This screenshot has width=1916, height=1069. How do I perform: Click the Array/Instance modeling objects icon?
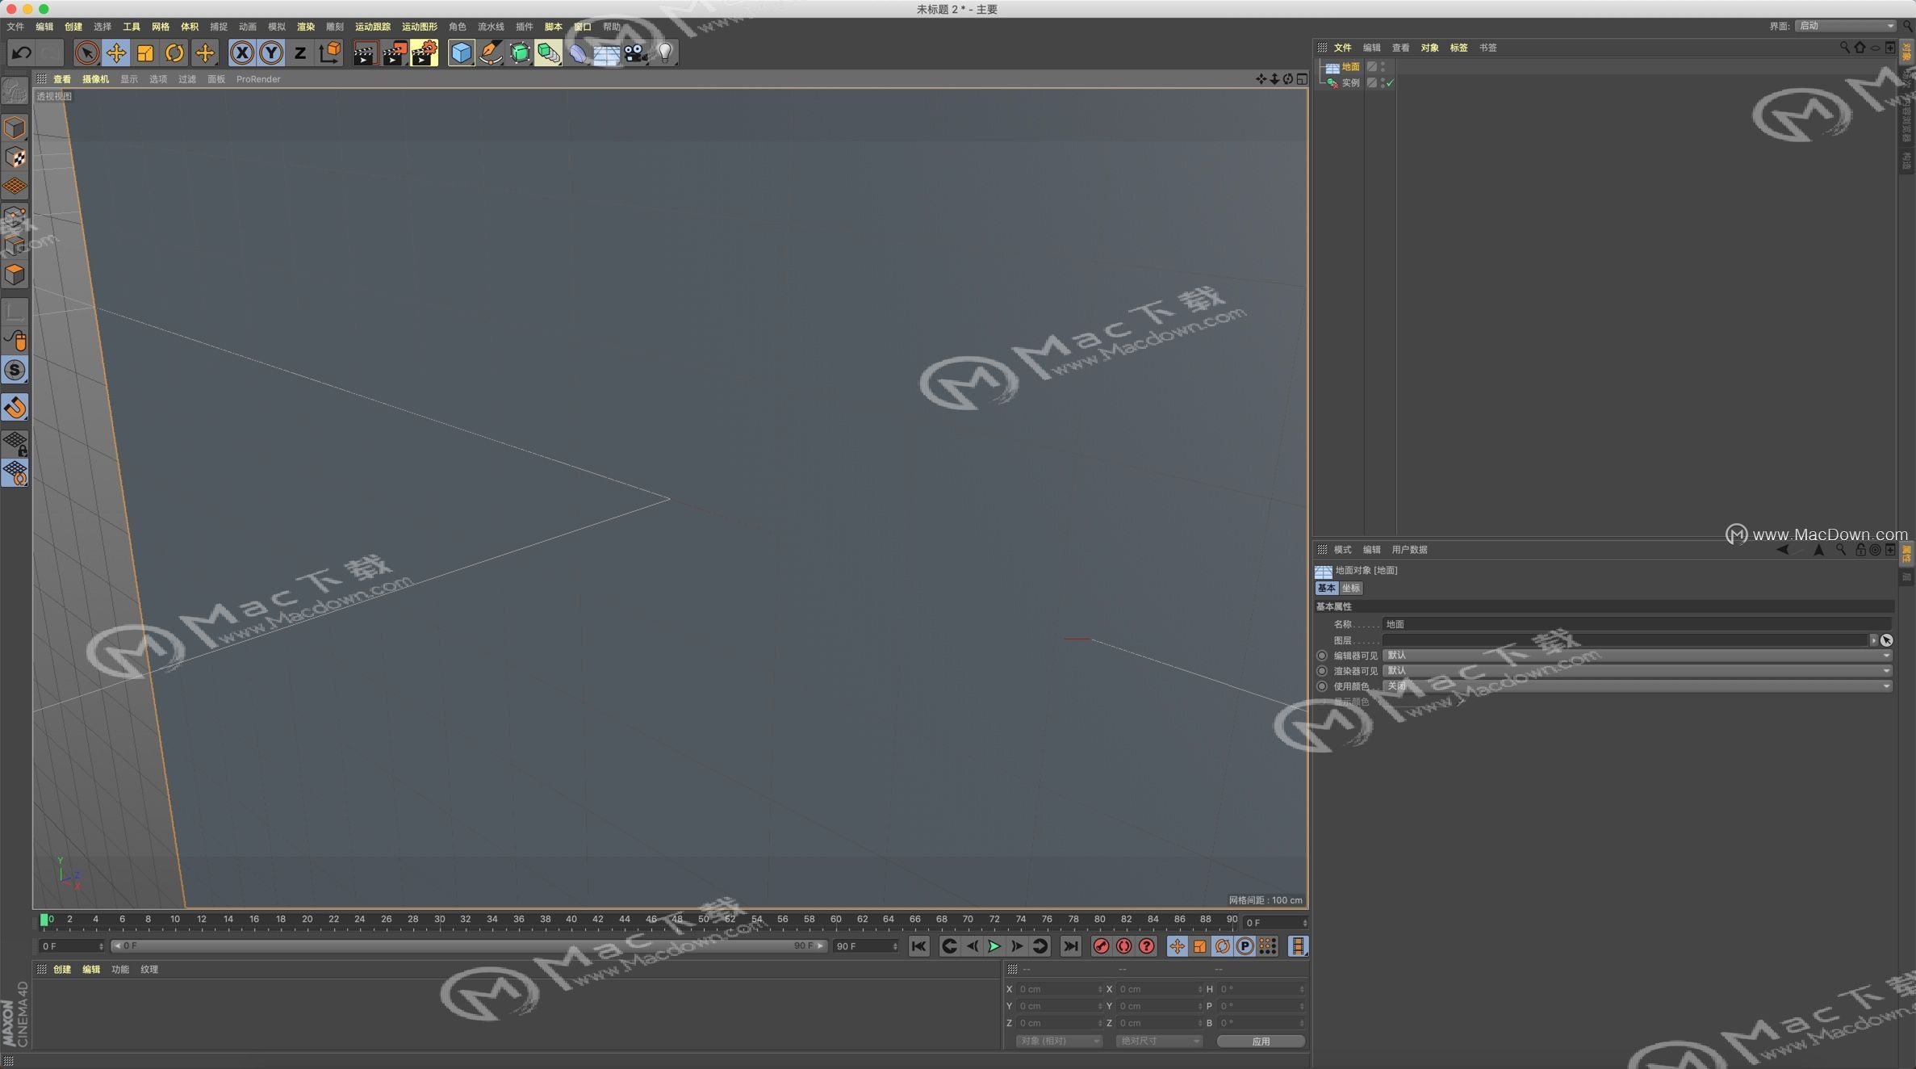pos(549,53)
